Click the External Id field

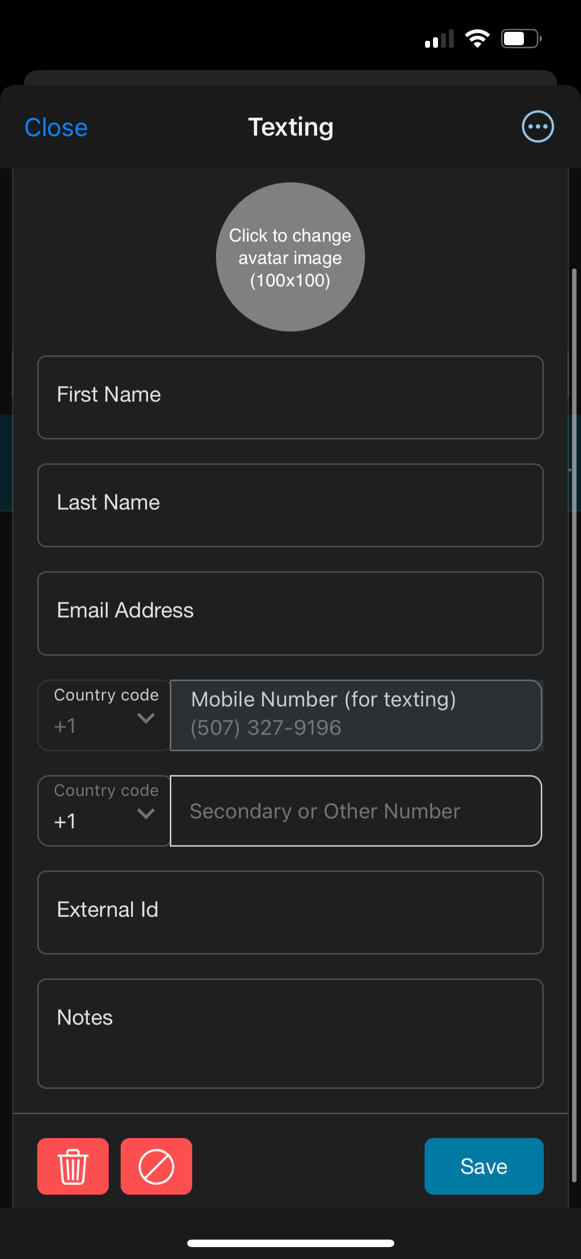point(290,912)
